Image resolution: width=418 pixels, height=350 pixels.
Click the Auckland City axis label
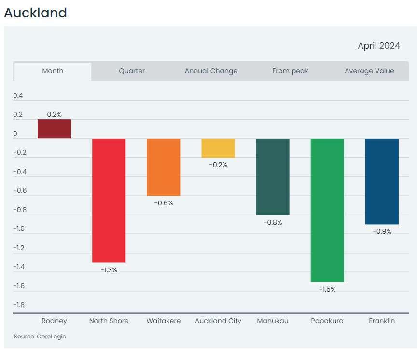(x=218, y=321)
